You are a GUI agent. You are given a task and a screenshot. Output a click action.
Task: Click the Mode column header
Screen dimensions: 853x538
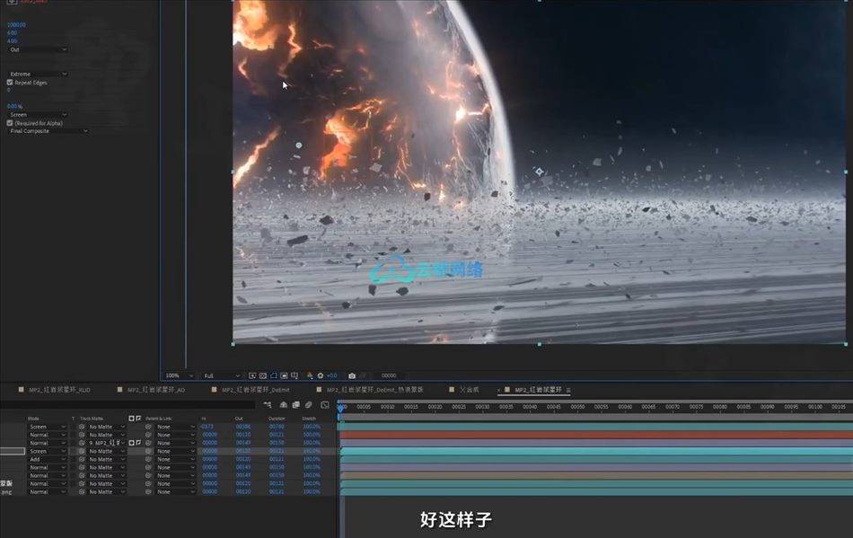(34, 419)
